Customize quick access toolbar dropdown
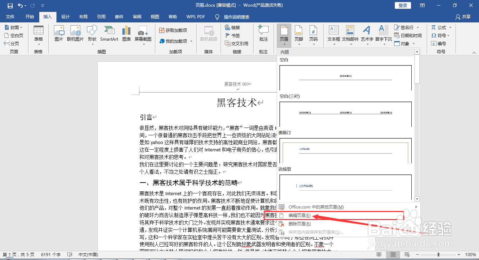The width and height of the screenshot is (479, 260). tap(42, 6)
